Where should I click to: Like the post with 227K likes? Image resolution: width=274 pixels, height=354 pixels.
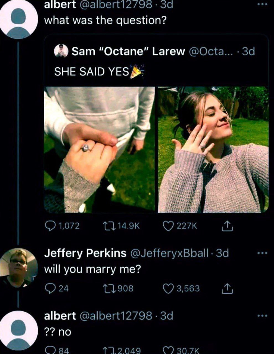point(167,227)
